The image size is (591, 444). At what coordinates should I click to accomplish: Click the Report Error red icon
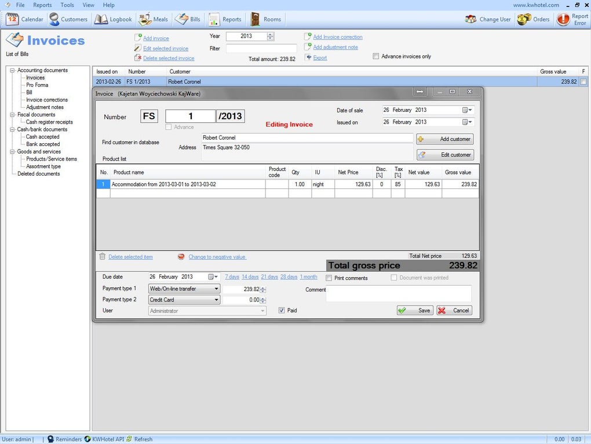(563, 19)
